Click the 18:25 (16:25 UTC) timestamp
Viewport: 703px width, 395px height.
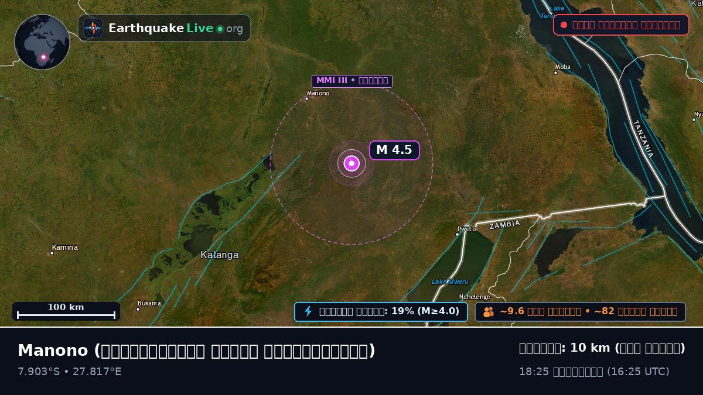click(x=594, y=372)
